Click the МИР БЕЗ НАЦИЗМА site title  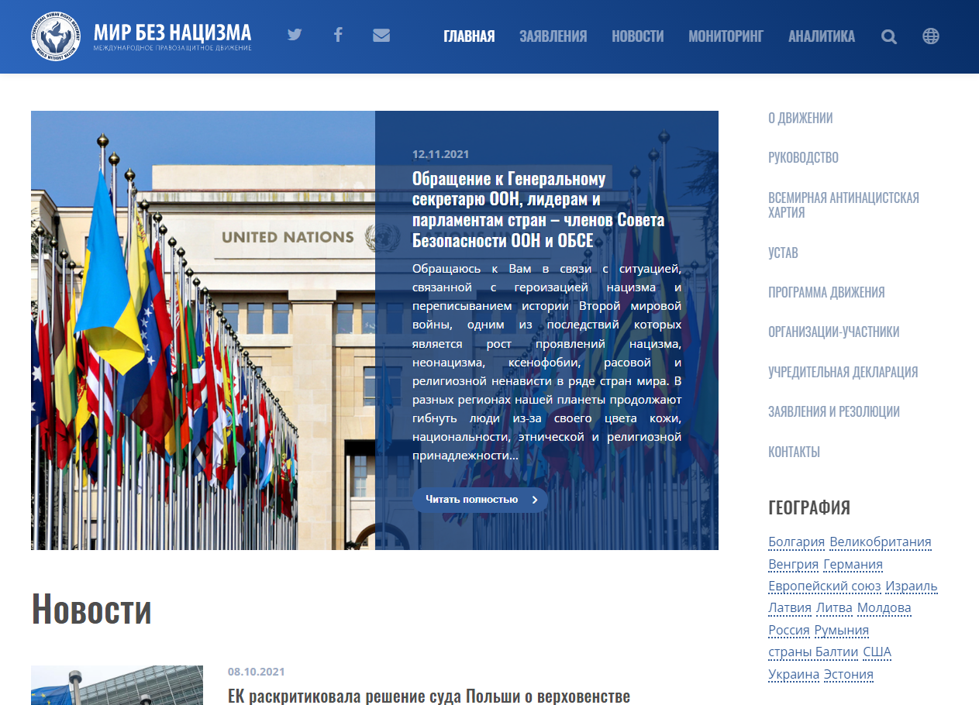(x=172, y=32)
